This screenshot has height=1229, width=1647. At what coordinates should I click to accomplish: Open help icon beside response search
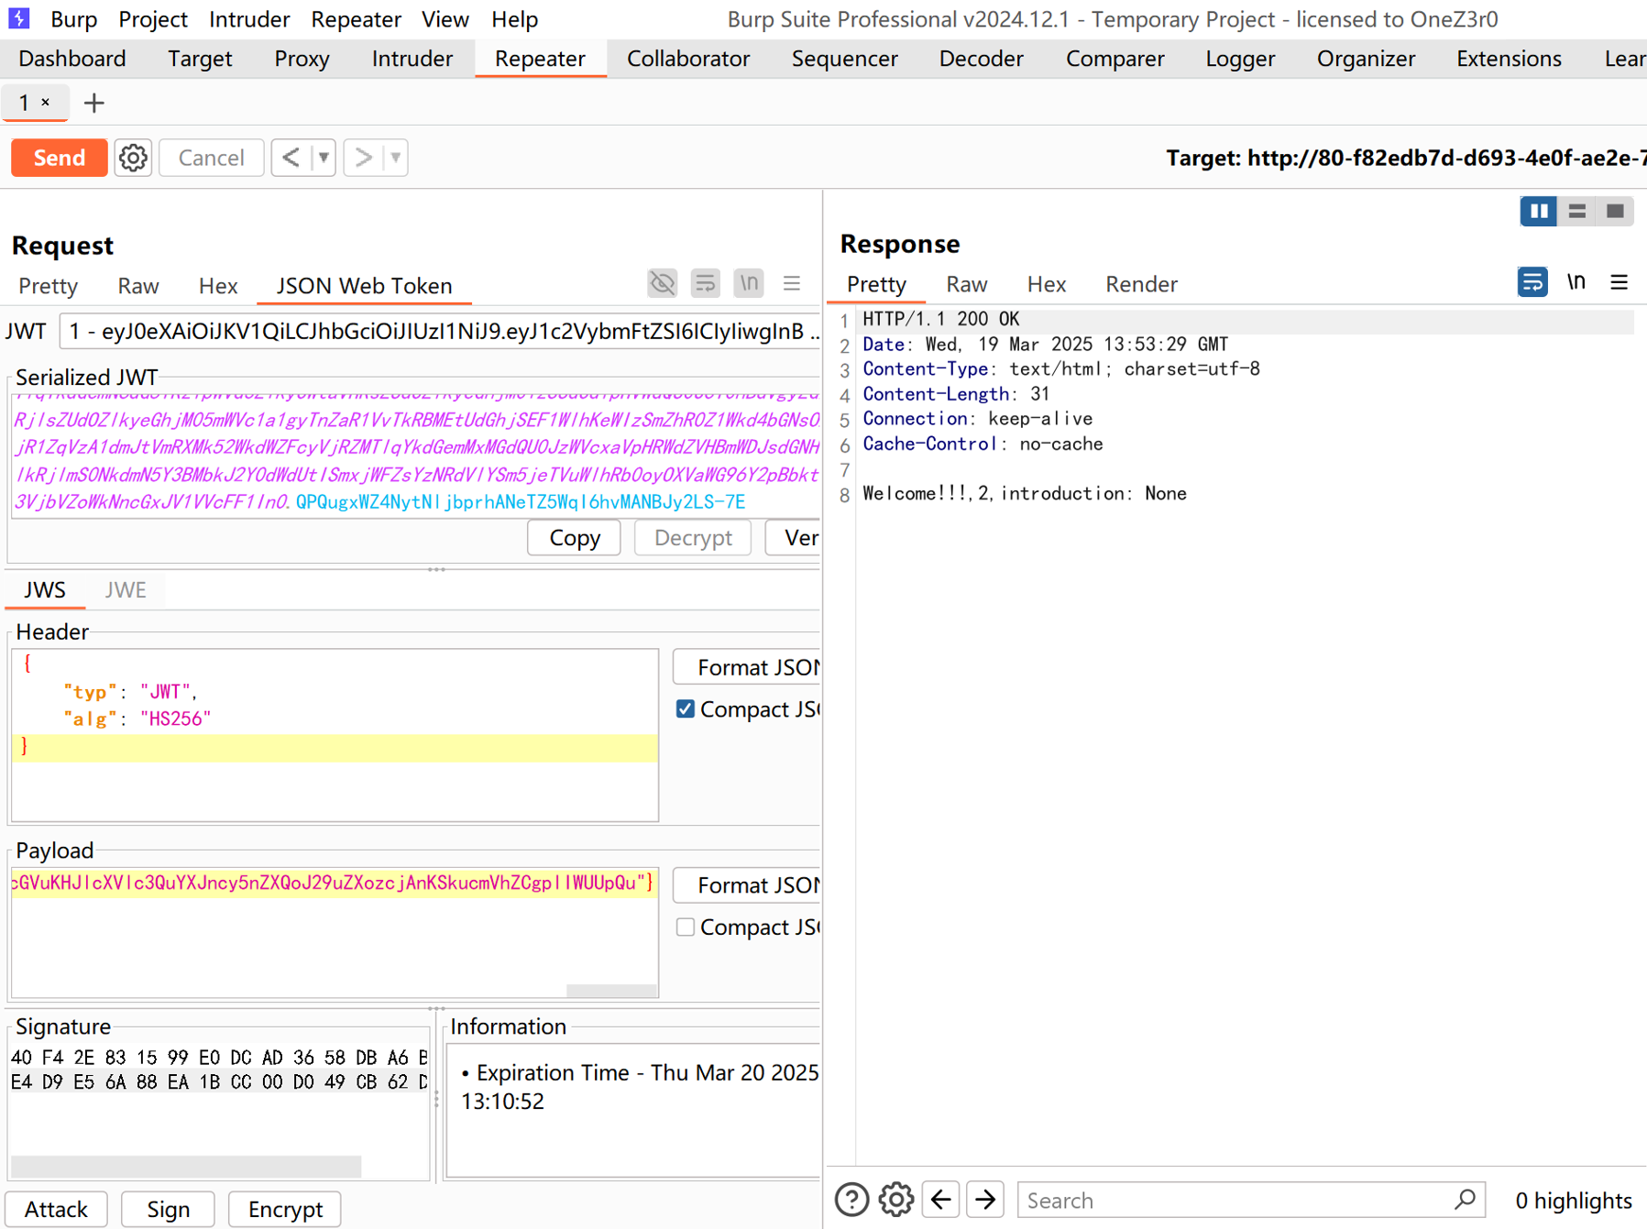851,1200
